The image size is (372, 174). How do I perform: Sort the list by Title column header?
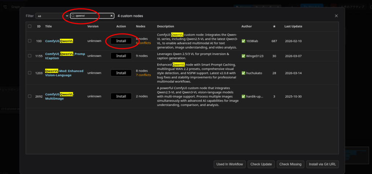click(x=48, y=26)
